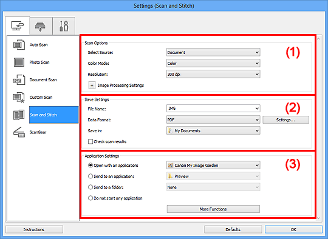Click the Auto Scan icon
Viewport: 328px width, 239px height.
coord(19,45)
